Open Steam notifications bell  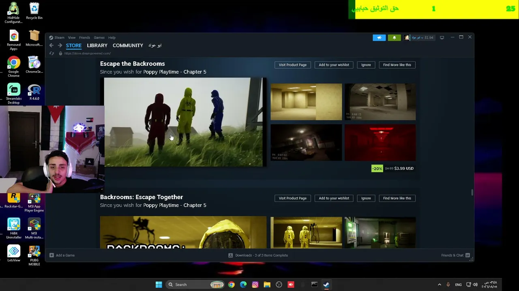point(394,38)
